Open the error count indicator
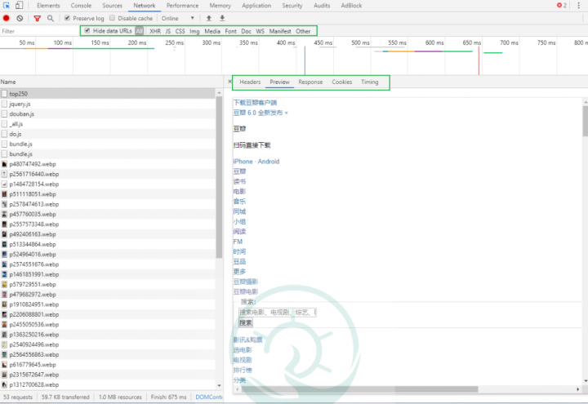 tap(561, 5)
